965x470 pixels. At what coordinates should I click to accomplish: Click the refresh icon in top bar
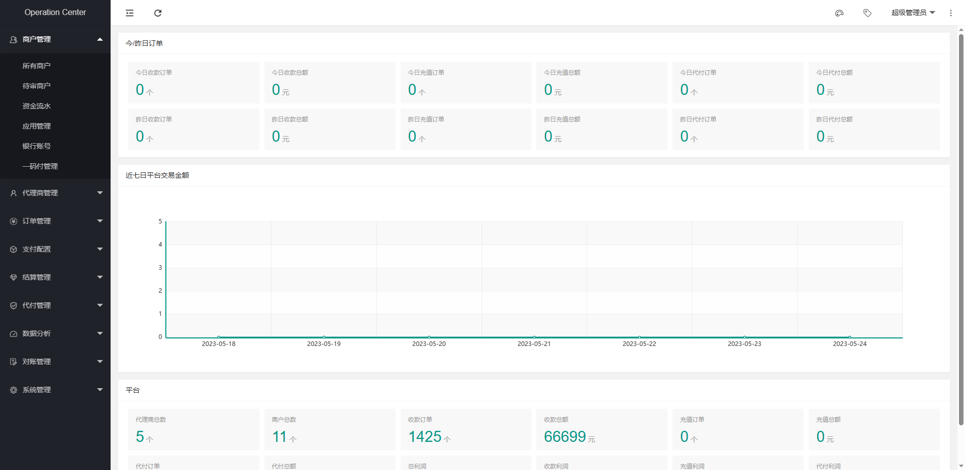[x=158, y=13]
